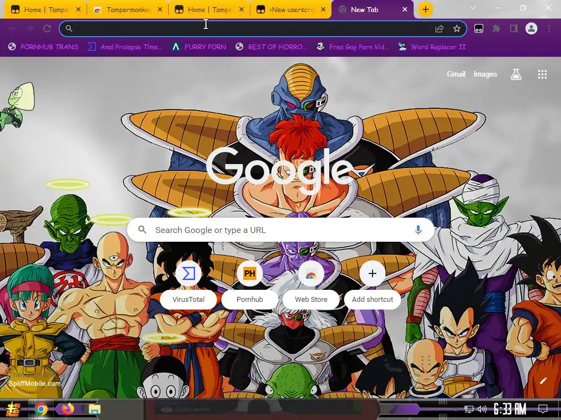Share this page via the share icon
Screen dimensions: 561x420
pyautogui.click(x=439, y=28)
